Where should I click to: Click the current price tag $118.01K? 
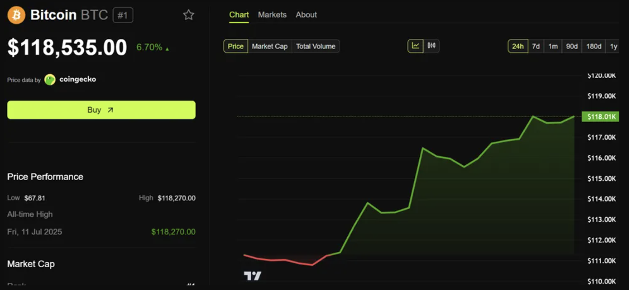(x=600, y=117)
